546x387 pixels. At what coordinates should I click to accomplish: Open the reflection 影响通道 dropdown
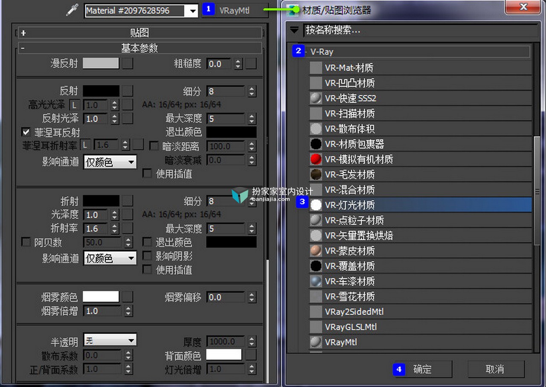pyautogui.click(x=110, y=162)
